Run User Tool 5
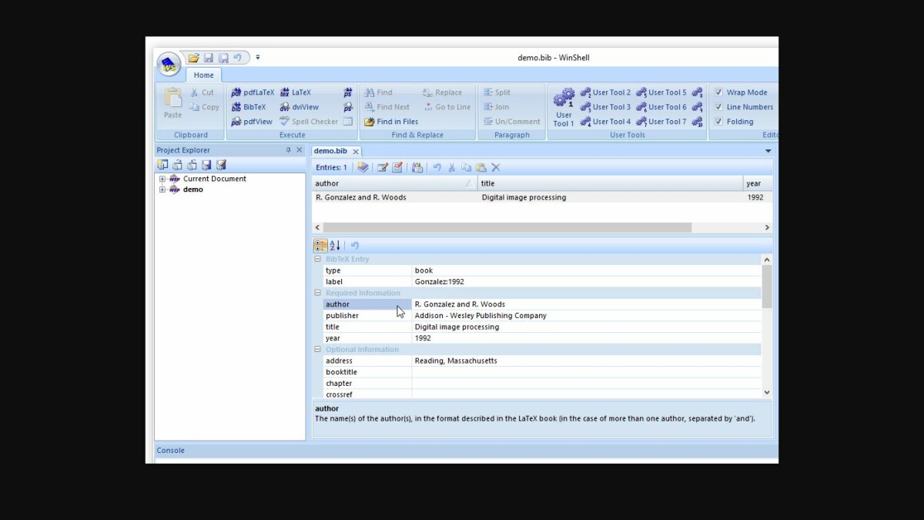This screenshot has width=924, height=520. click(x=661, y=92)
